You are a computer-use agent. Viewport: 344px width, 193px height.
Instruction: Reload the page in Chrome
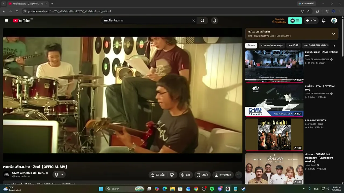click(17, 11)
